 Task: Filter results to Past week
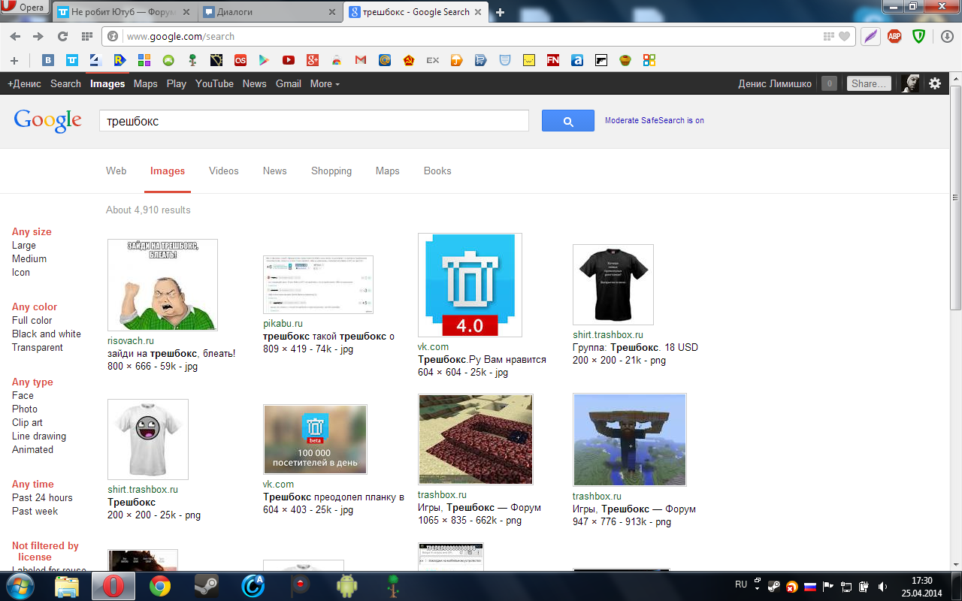coord(35,511)
